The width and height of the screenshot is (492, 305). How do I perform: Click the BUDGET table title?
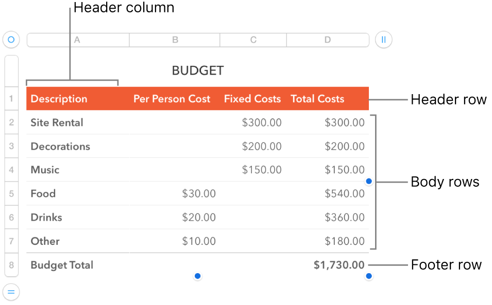coord(198,70)
